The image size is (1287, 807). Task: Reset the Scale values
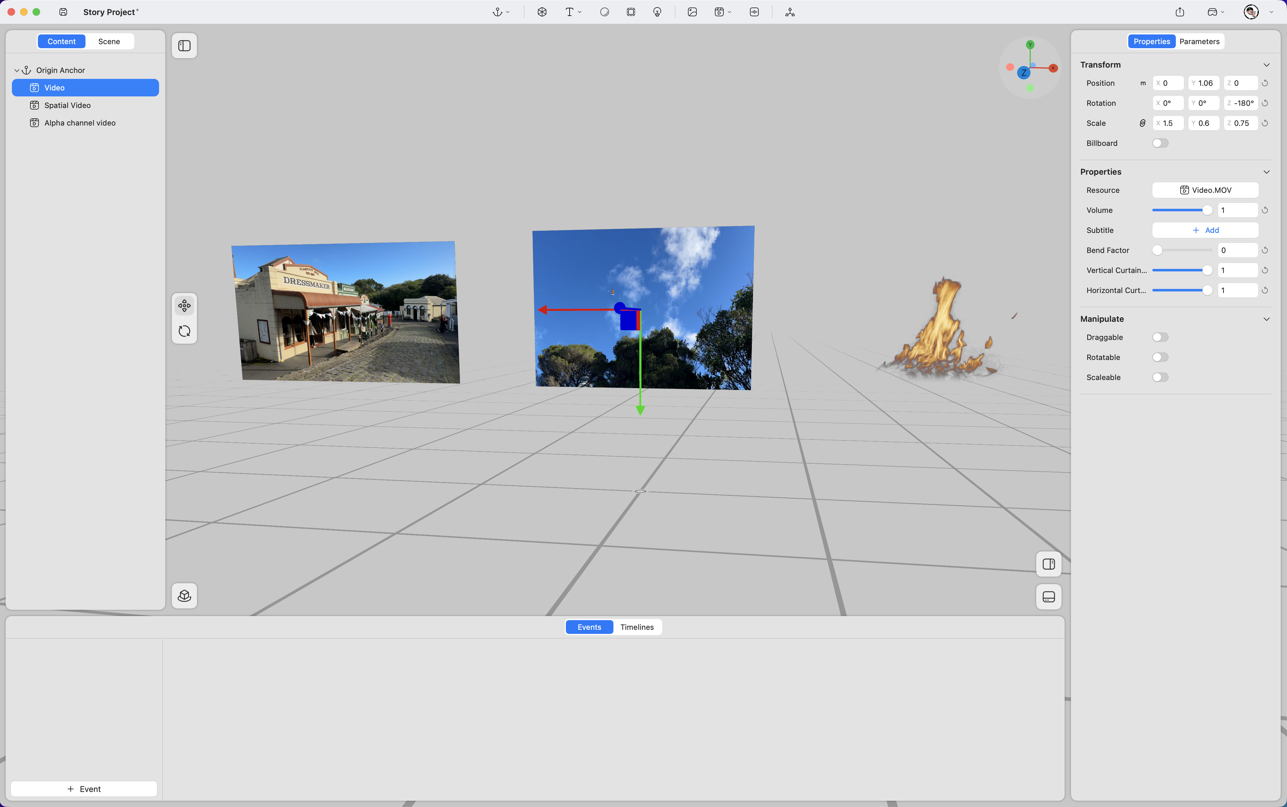(x=1264, y=123)
